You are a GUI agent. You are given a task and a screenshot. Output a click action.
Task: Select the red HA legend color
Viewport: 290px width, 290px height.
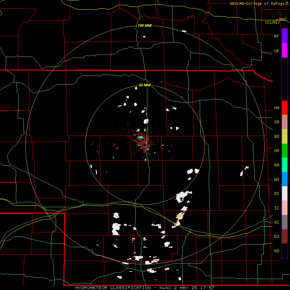coord(285,108)
